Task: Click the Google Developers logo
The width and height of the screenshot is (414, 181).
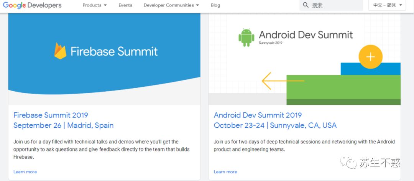Action: [32, 5]
